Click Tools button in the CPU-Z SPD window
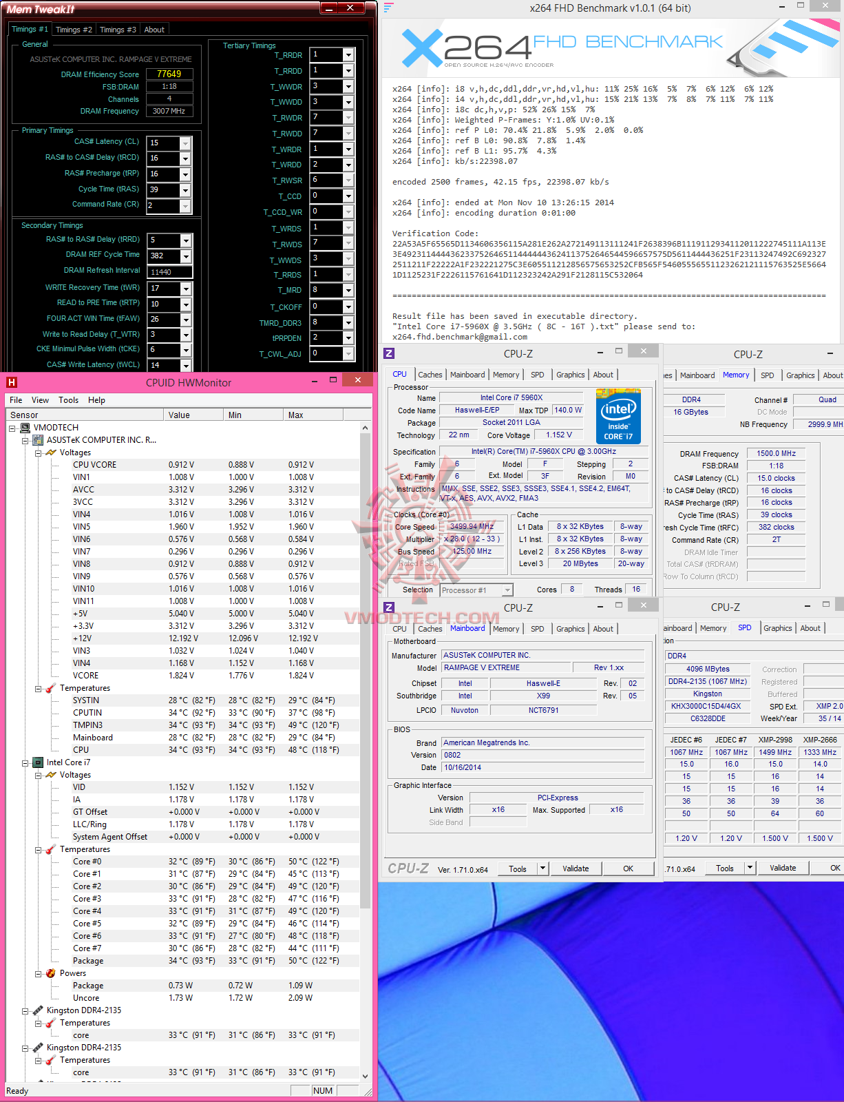 [x=725, y=868]
